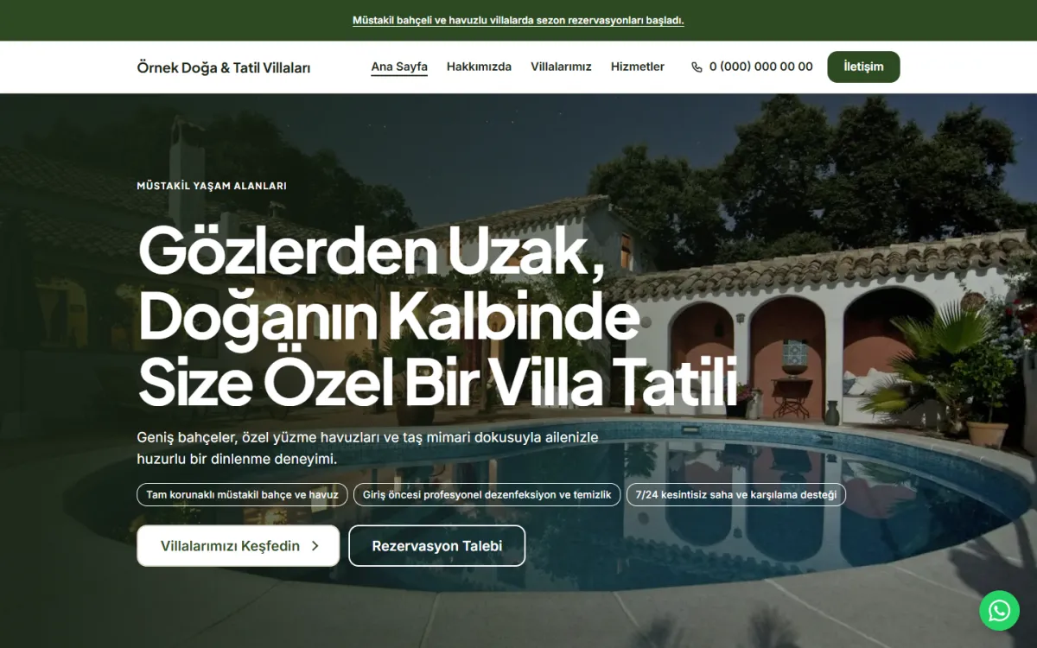Open Villalarımız in the navigation
Image resolution: width=1037 pixels, height=648 pixels.
[561, 67]
